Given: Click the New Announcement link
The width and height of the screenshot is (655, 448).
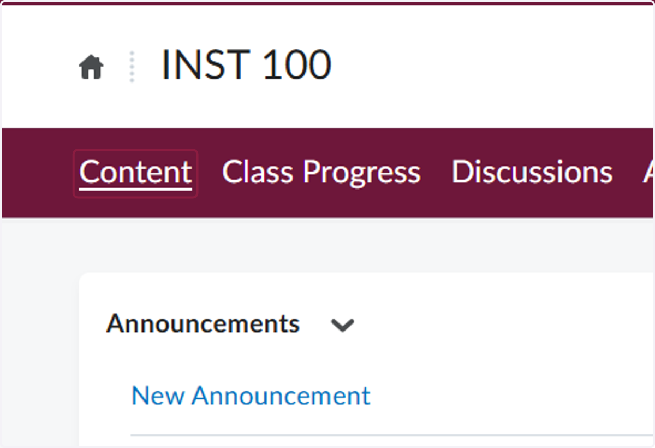Looking at the screenshot, I should point(251,396).
